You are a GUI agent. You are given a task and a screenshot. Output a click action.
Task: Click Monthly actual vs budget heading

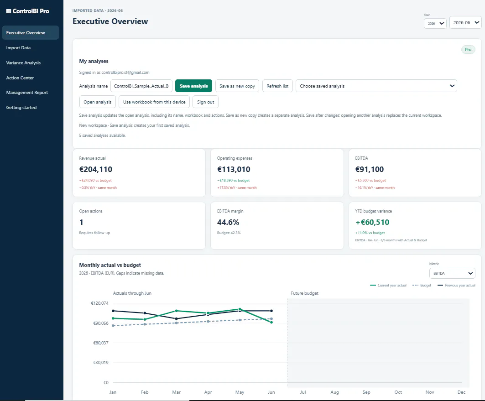[x=110, y=265]
